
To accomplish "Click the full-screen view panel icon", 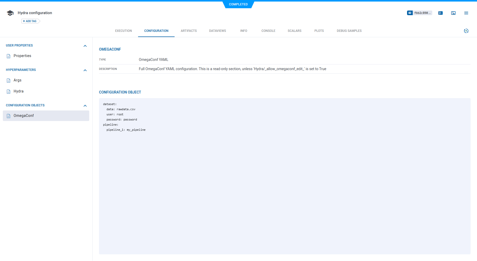I will click(453, 13).
